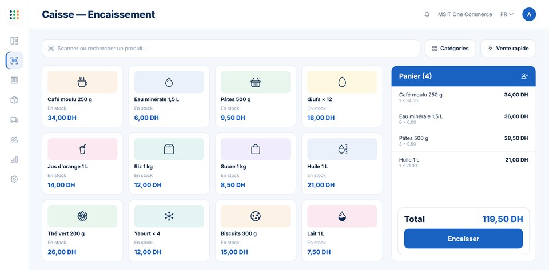Click the 6,00 DH product price
The width and height of the screenshot is (549, 270).
coord(146,118)
